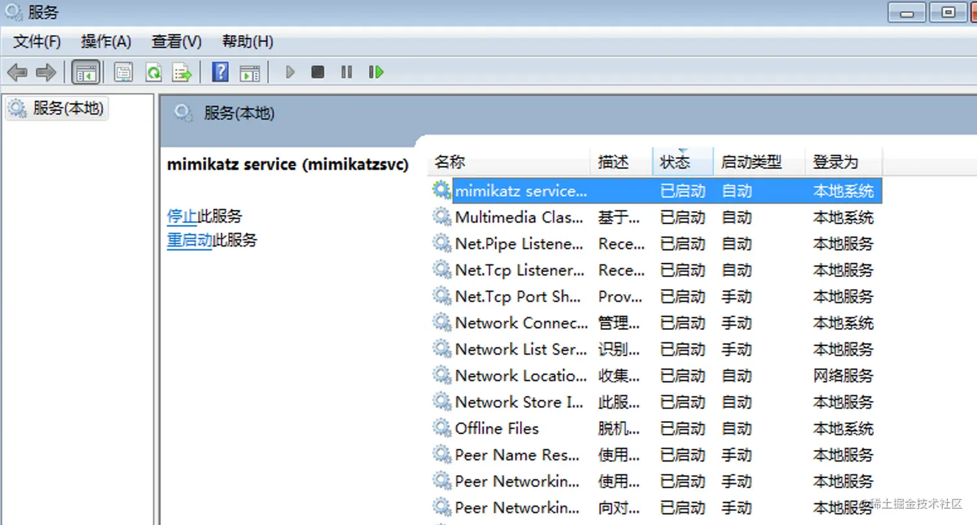The height and width of the screenshot is (525, 977).
Task: Open the 文件(F) menu
Action: tap(37, 42)
